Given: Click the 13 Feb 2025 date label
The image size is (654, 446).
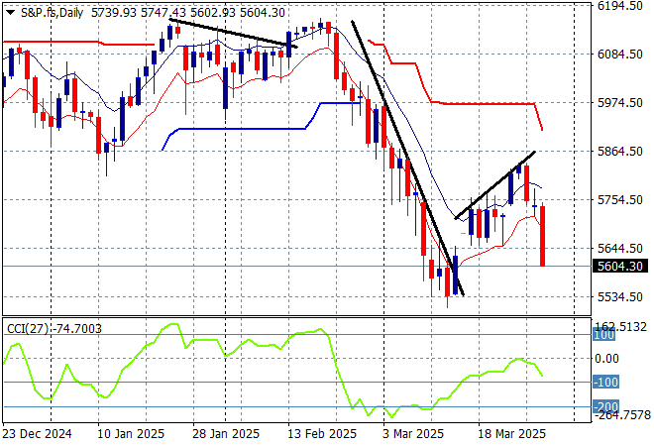Looking at the screenshot, I should 322,434.
